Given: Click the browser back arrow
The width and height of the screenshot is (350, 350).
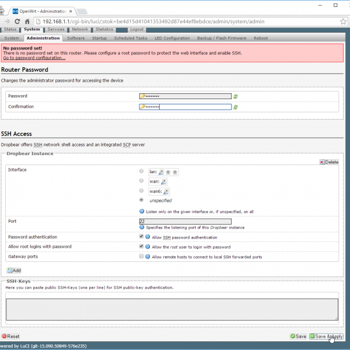Looking at the screenshot, I should click(7, 21).
